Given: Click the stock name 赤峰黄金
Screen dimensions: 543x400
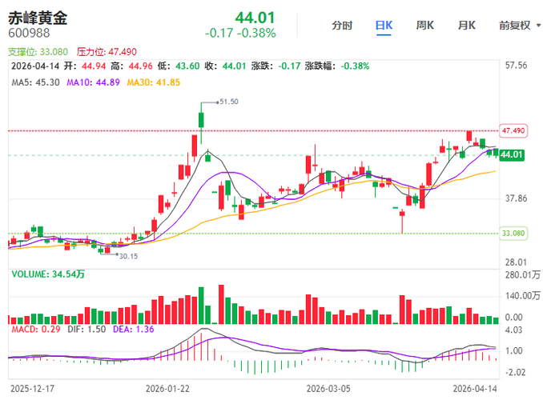Looking at the screenshot, I should [x=38, y=18].
